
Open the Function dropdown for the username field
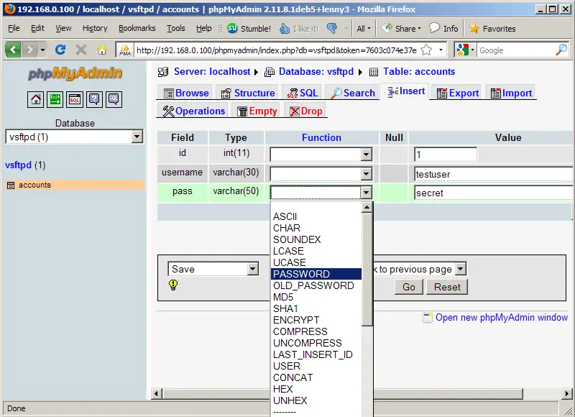[x=321, y=174]
